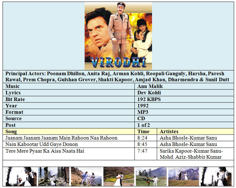This screenshot has width=236, height=188.
Task: Open the thumbnail of couple standing upright by trees
Action: click(216, 177)
